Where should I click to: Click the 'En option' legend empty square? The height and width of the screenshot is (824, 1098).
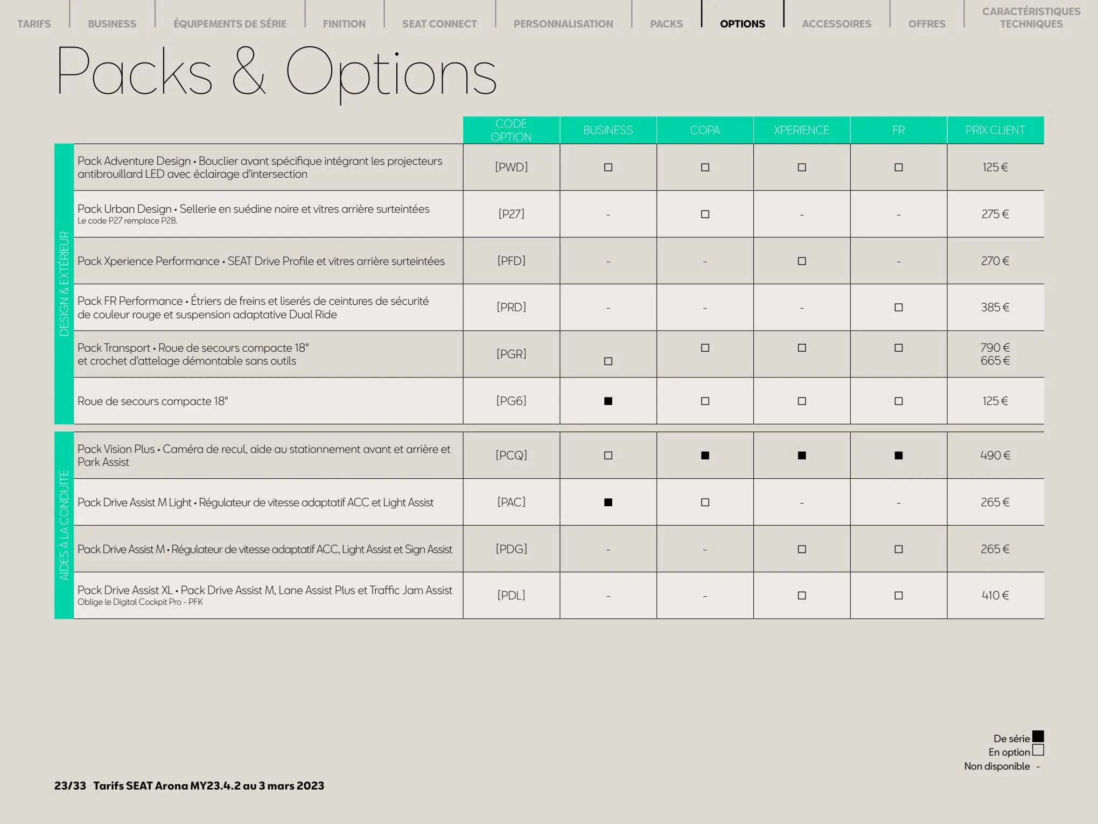click(1038, 750)
